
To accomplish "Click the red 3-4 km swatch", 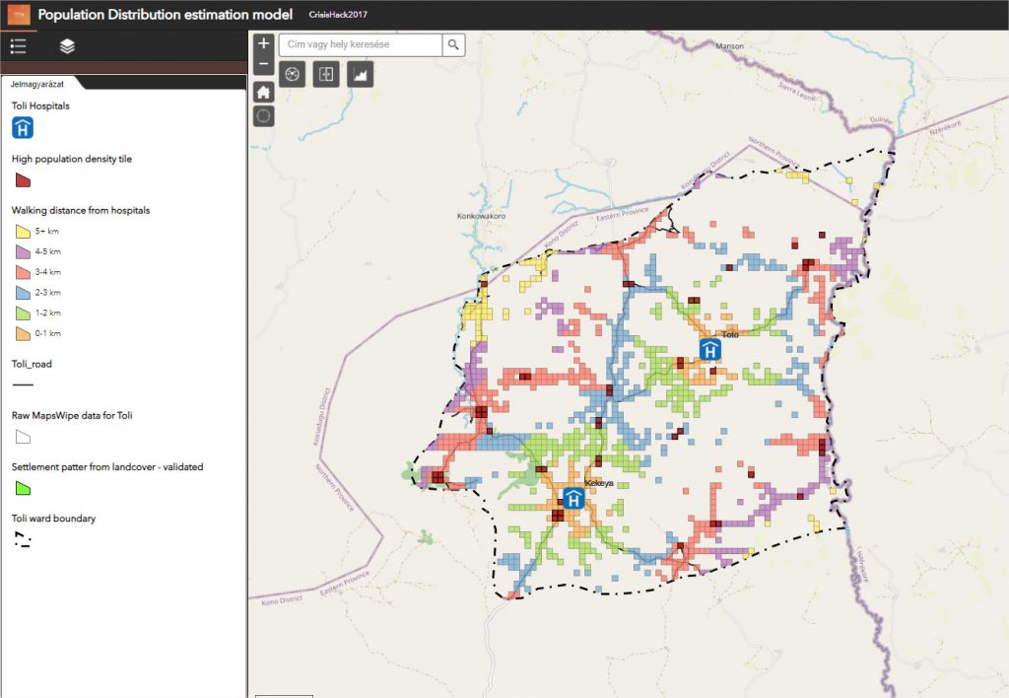I will click(x=23, y=272).
